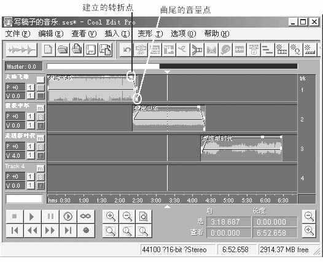Viewport: 323px width, 262px height.
Task: Select the audio clip on track 2
Action: pyautogui.click(x=169, y=118)
